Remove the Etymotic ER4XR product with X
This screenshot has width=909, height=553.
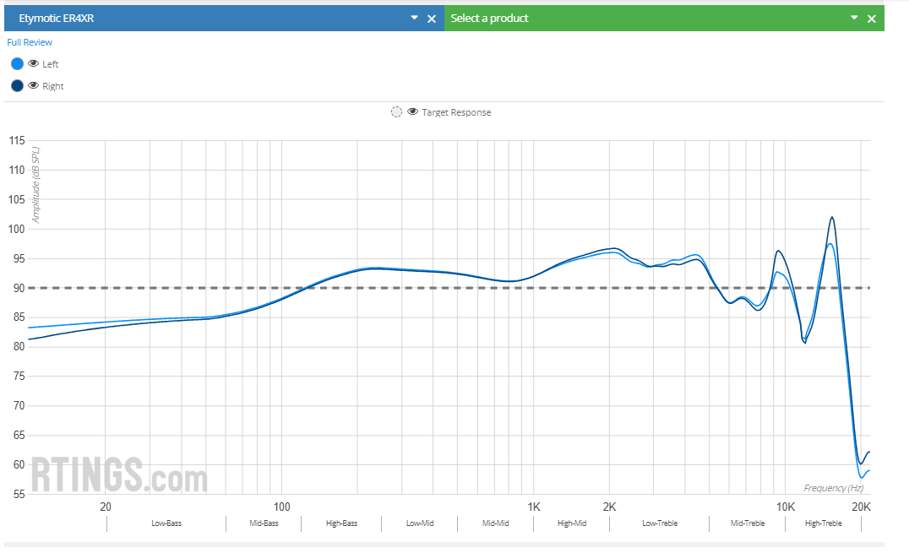pyautogui.click(x=432, y=19)
